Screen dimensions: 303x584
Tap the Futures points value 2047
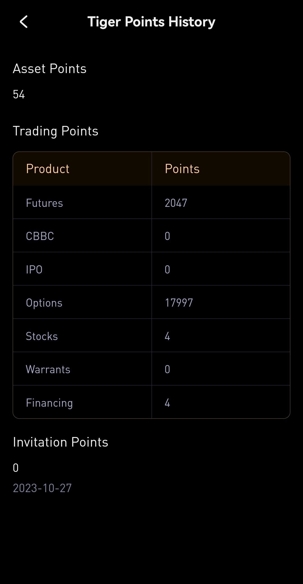176,203
